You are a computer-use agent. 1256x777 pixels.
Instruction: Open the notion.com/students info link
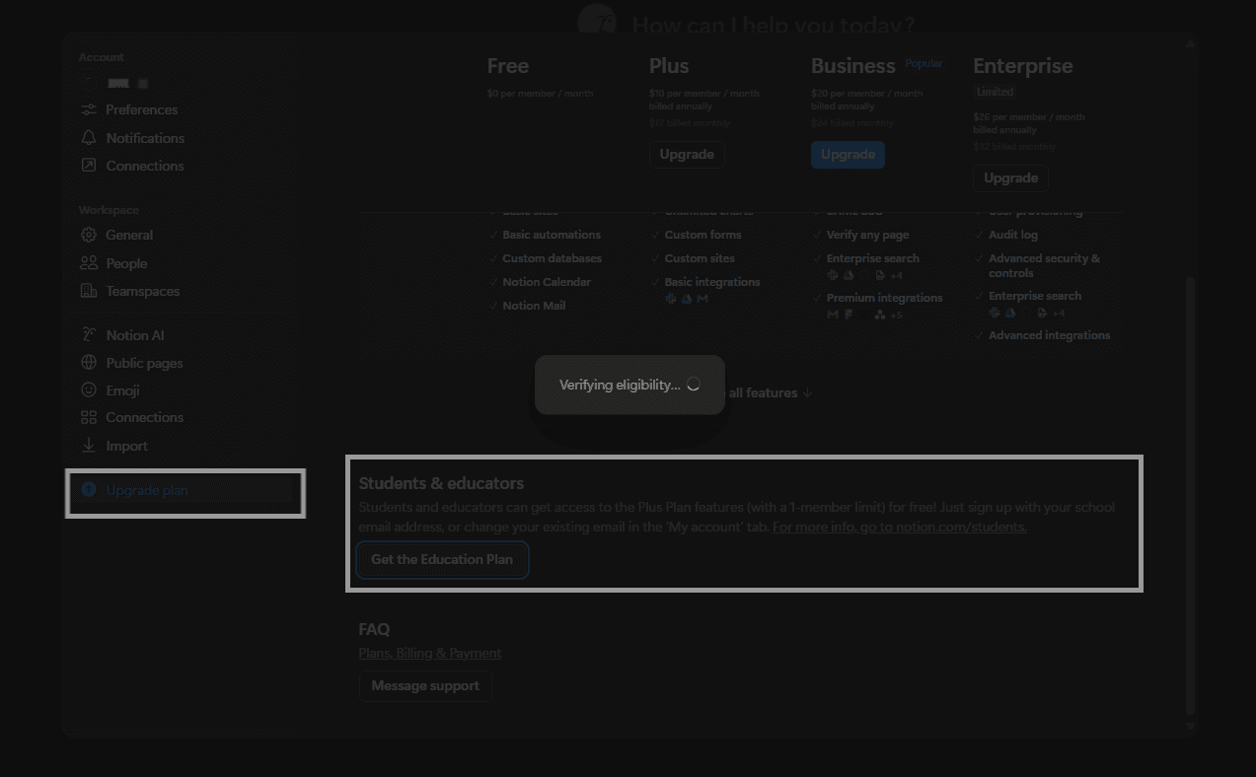900,527
